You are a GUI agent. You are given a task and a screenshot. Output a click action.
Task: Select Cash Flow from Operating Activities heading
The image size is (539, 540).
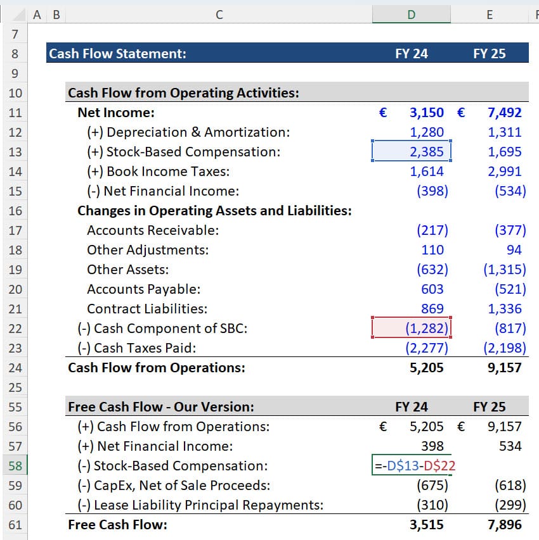pos(184,93)
